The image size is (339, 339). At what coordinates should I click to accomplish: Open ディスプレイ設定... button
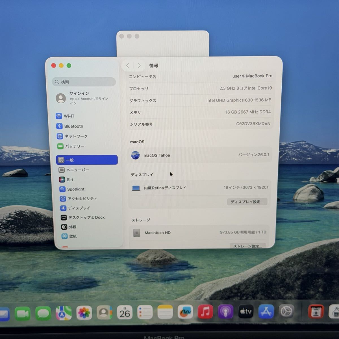pyautogui.click(x=247, y=202)
